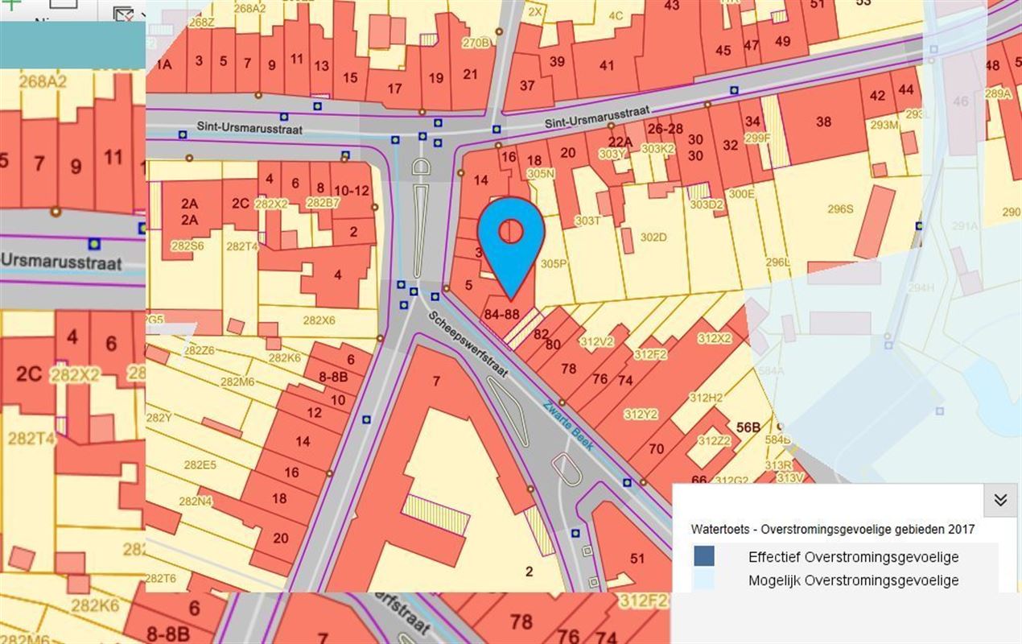
Task: Select the rectangle tool icon in toolbar
Action: pos(63,4)
